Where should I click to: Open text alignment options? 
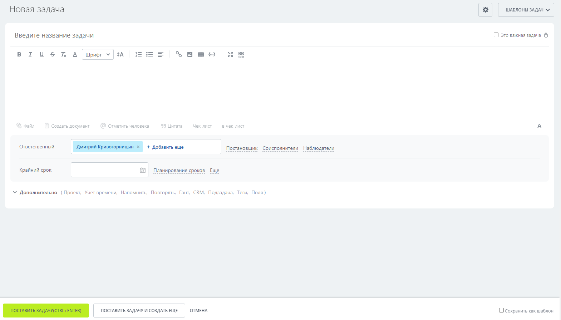click(161, 54)
